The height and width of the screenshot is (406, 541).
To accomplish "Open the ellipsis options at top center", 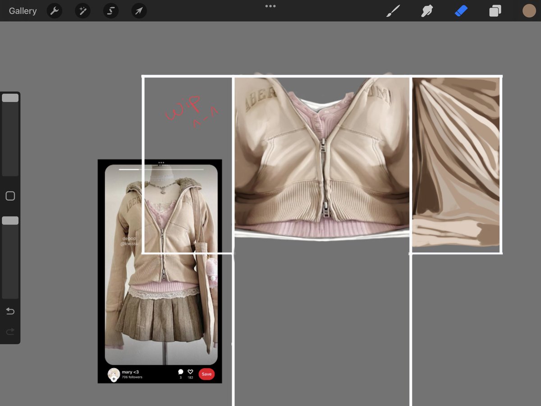I will pos(270,6).
